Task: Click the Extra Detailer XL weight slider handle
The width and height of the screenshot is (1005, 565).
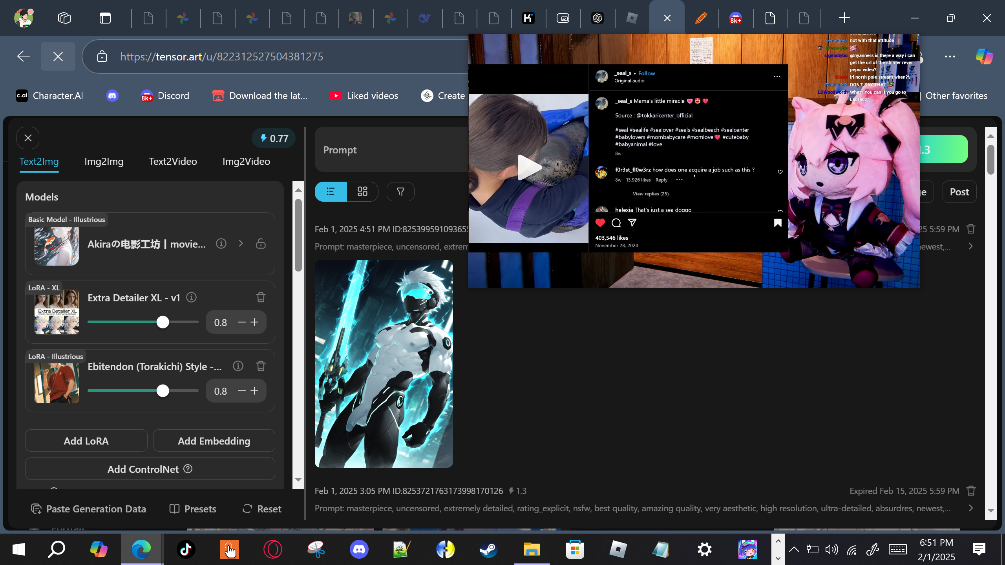Action: [163, 322]
